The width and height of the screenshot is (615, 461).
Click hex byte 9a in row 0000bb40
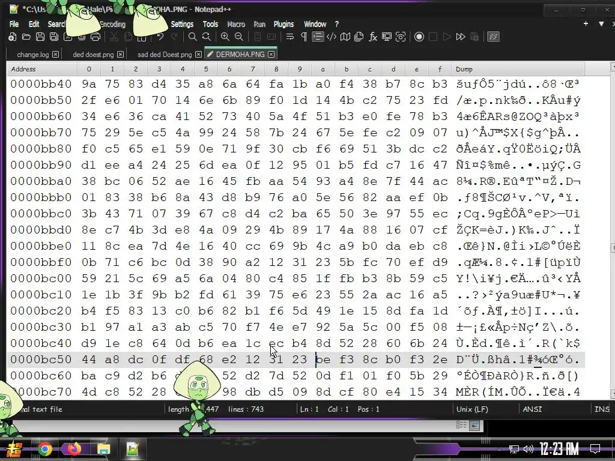tap(89, 84)
